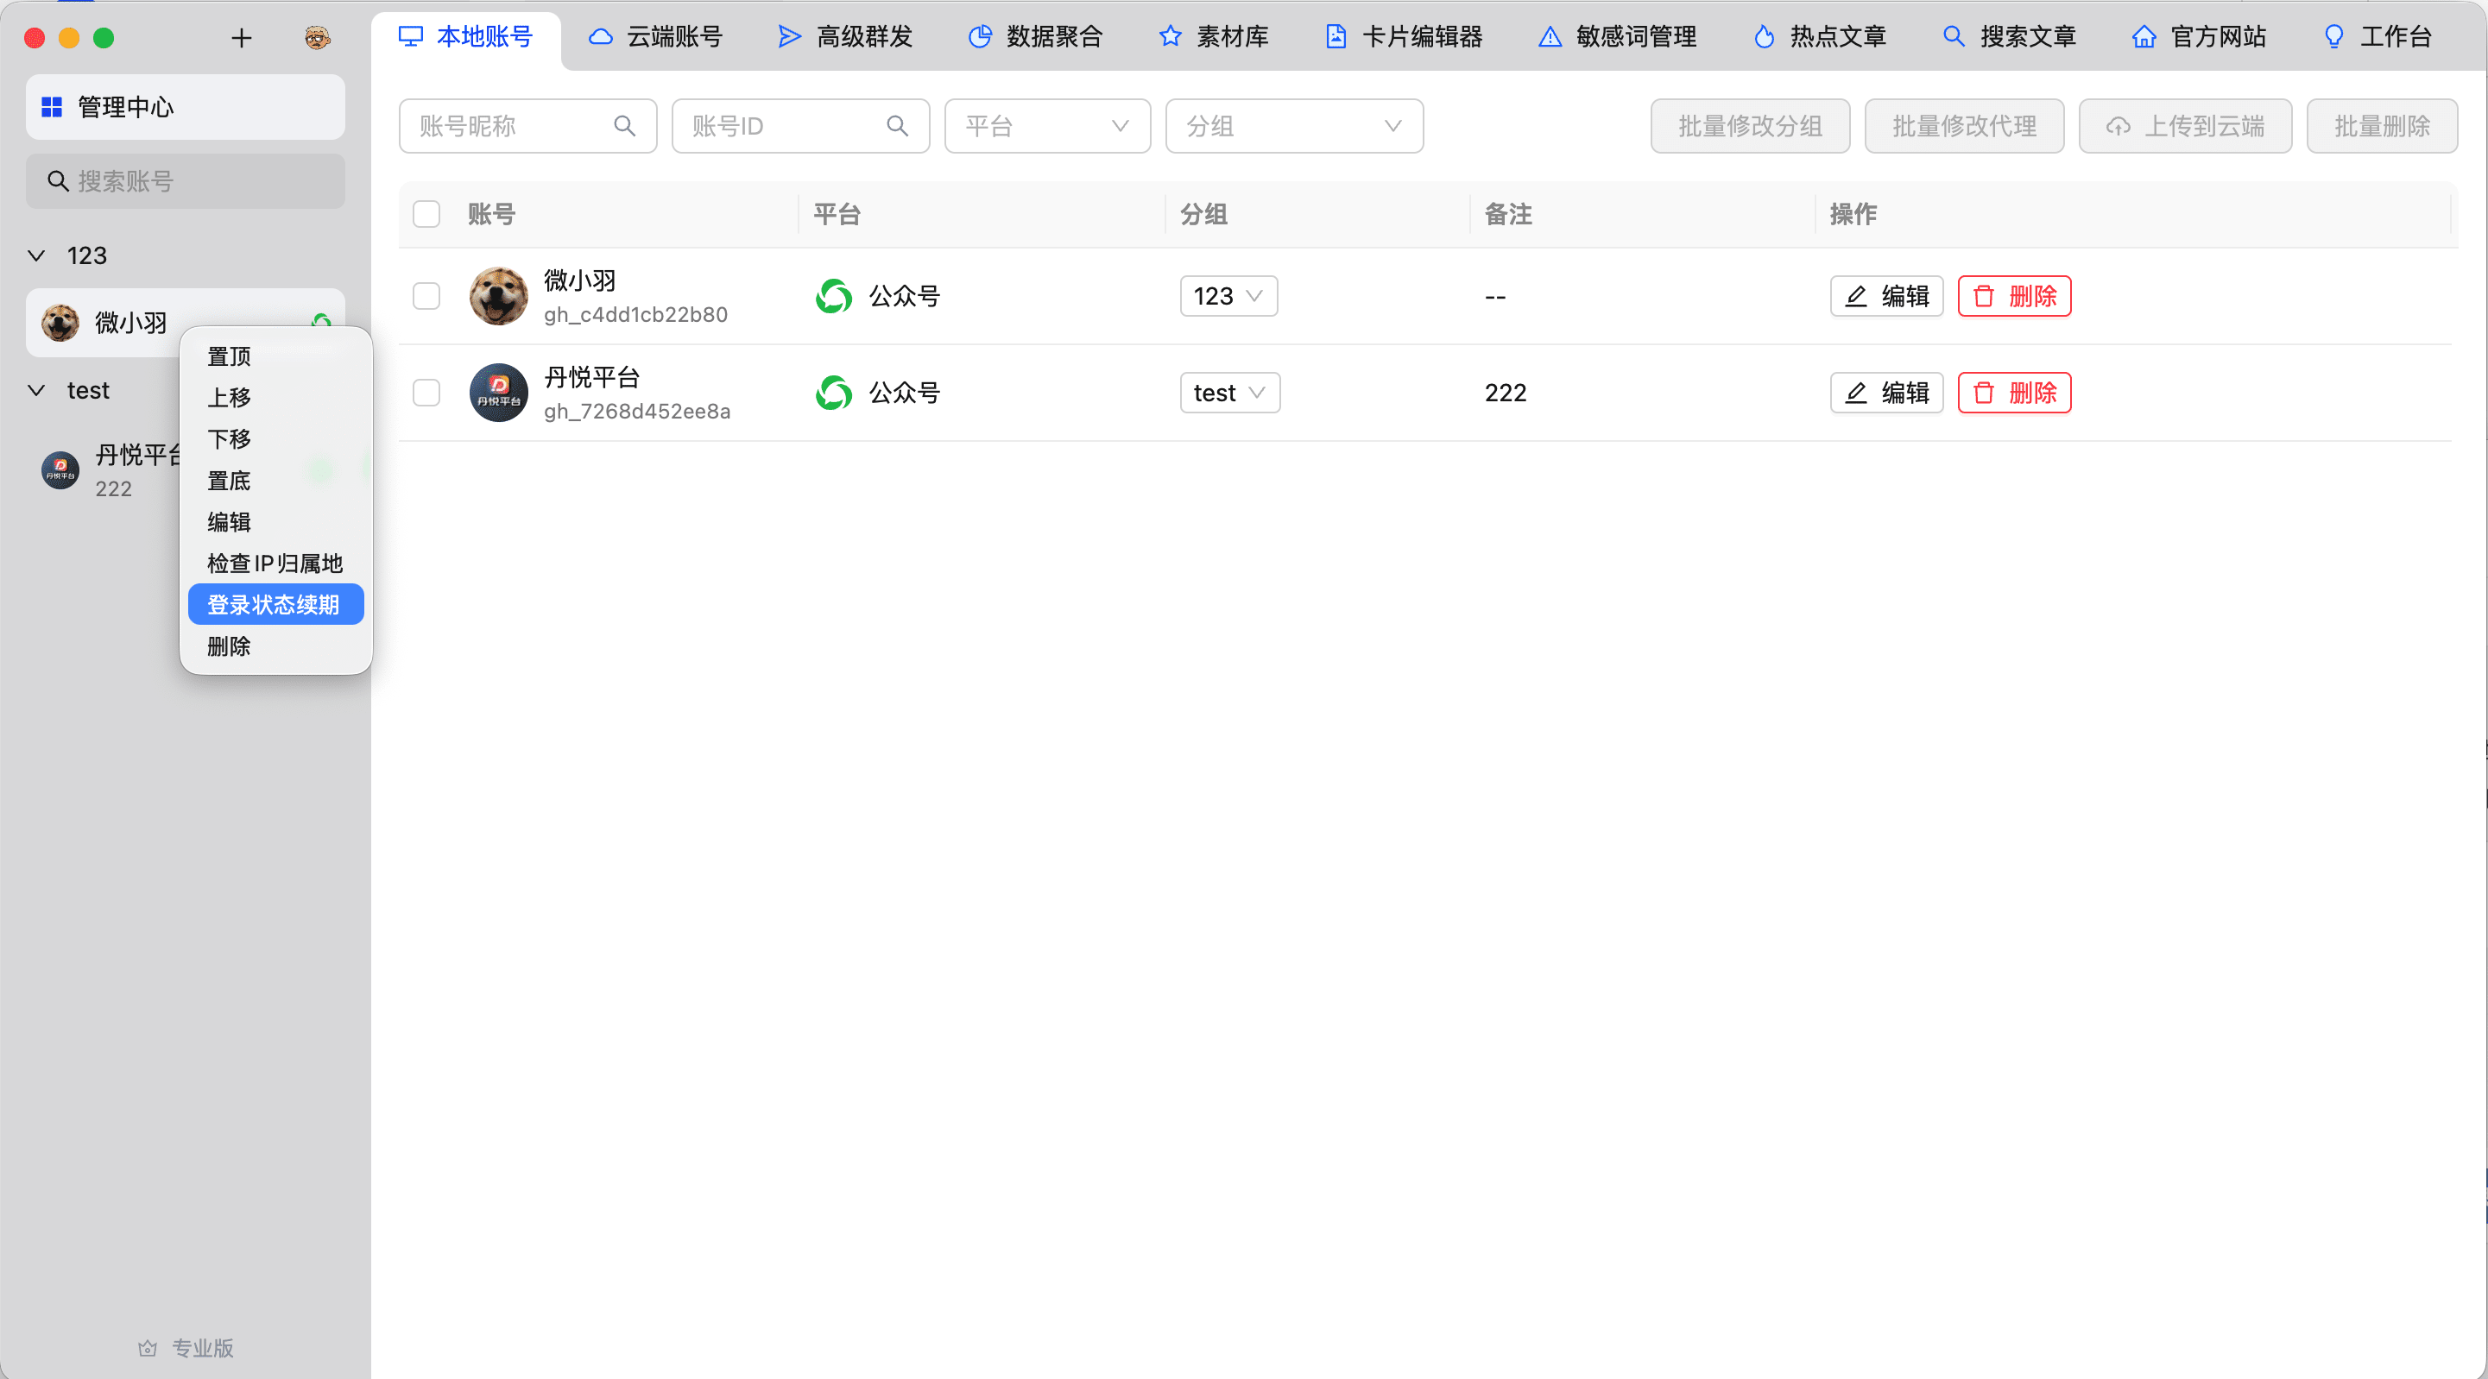Open the 分组 filter dropdown
The width and height of the screenshot is (2488, 1379).
click(1293, 125)
